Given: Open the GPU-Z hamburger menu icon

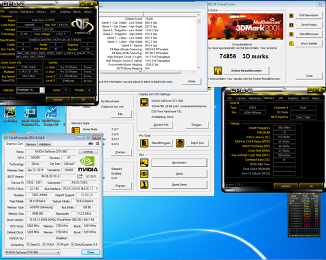Looking at the screenshot, I should [98, 144].
